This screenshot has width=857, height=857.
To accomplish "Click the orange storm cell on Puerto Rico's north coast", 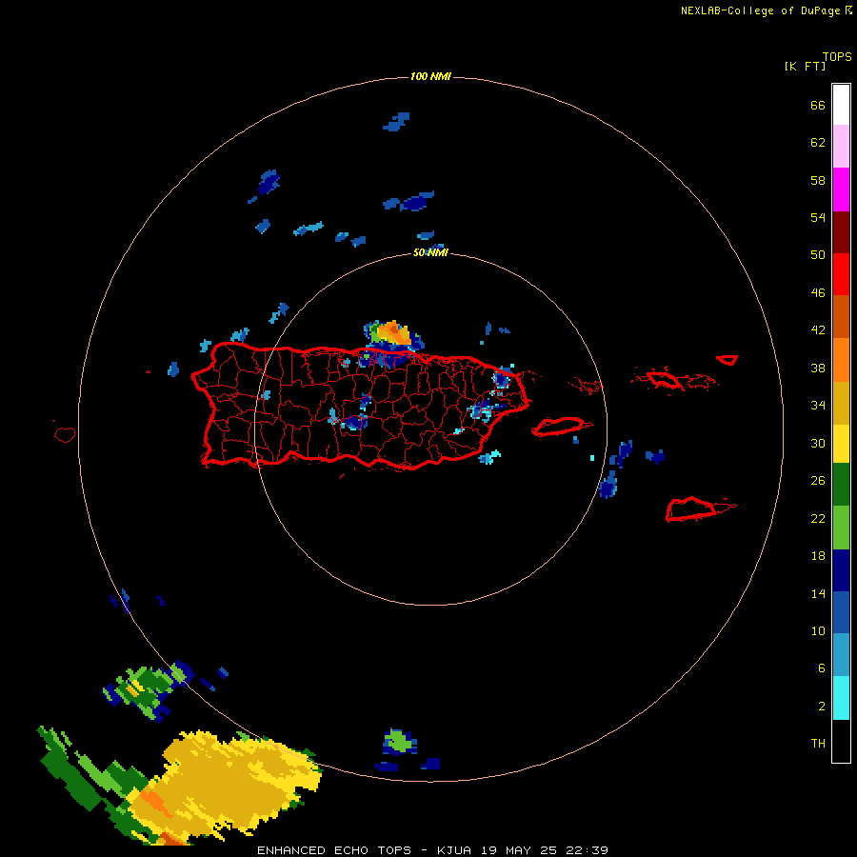I will pos(393,333).
